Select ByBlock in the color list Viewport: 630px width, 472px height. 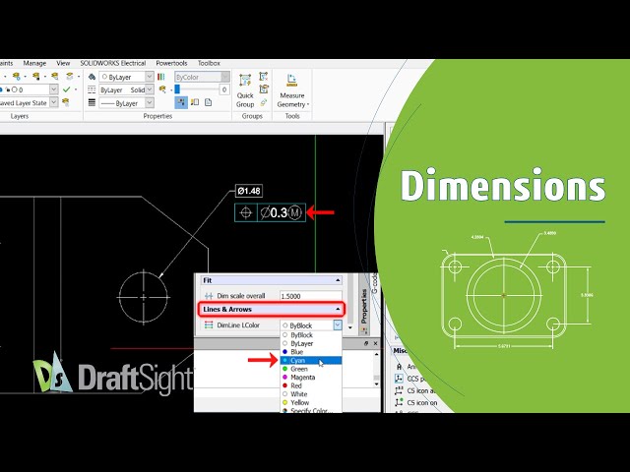[311, 335]
